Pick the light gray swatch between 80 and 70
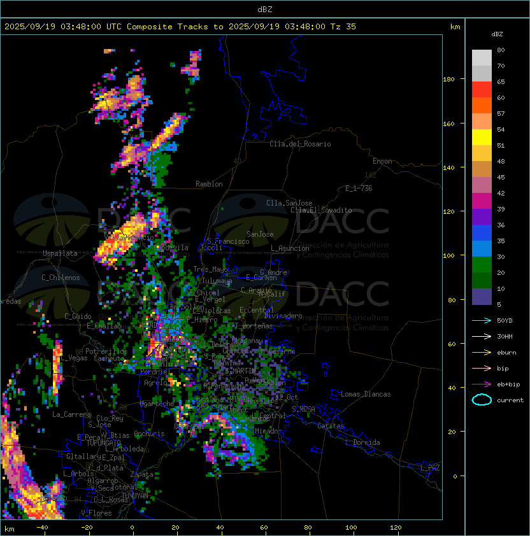The height and width of the screenshot is (536, 530). click(482, 58)
